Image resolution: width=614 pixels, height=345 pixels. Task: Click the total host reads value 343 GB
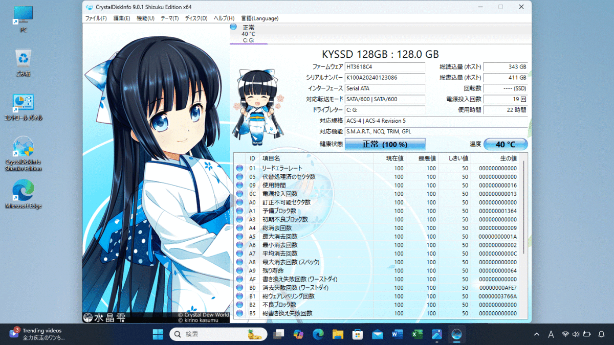[x=505, y=67]
